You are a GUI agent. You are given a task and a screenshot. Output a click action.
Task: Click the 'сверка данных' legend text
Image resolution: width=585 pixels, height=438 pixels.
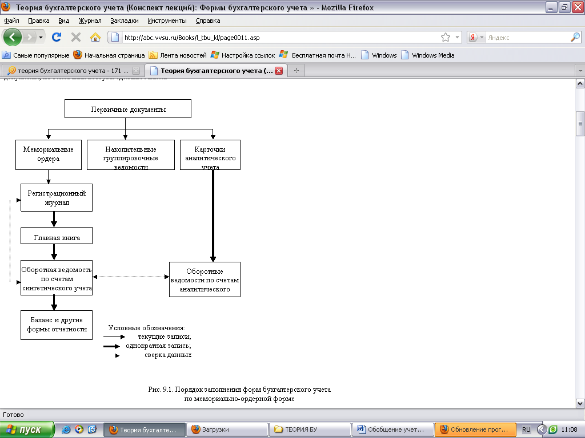pyautogui.click(x=169, y=355)
